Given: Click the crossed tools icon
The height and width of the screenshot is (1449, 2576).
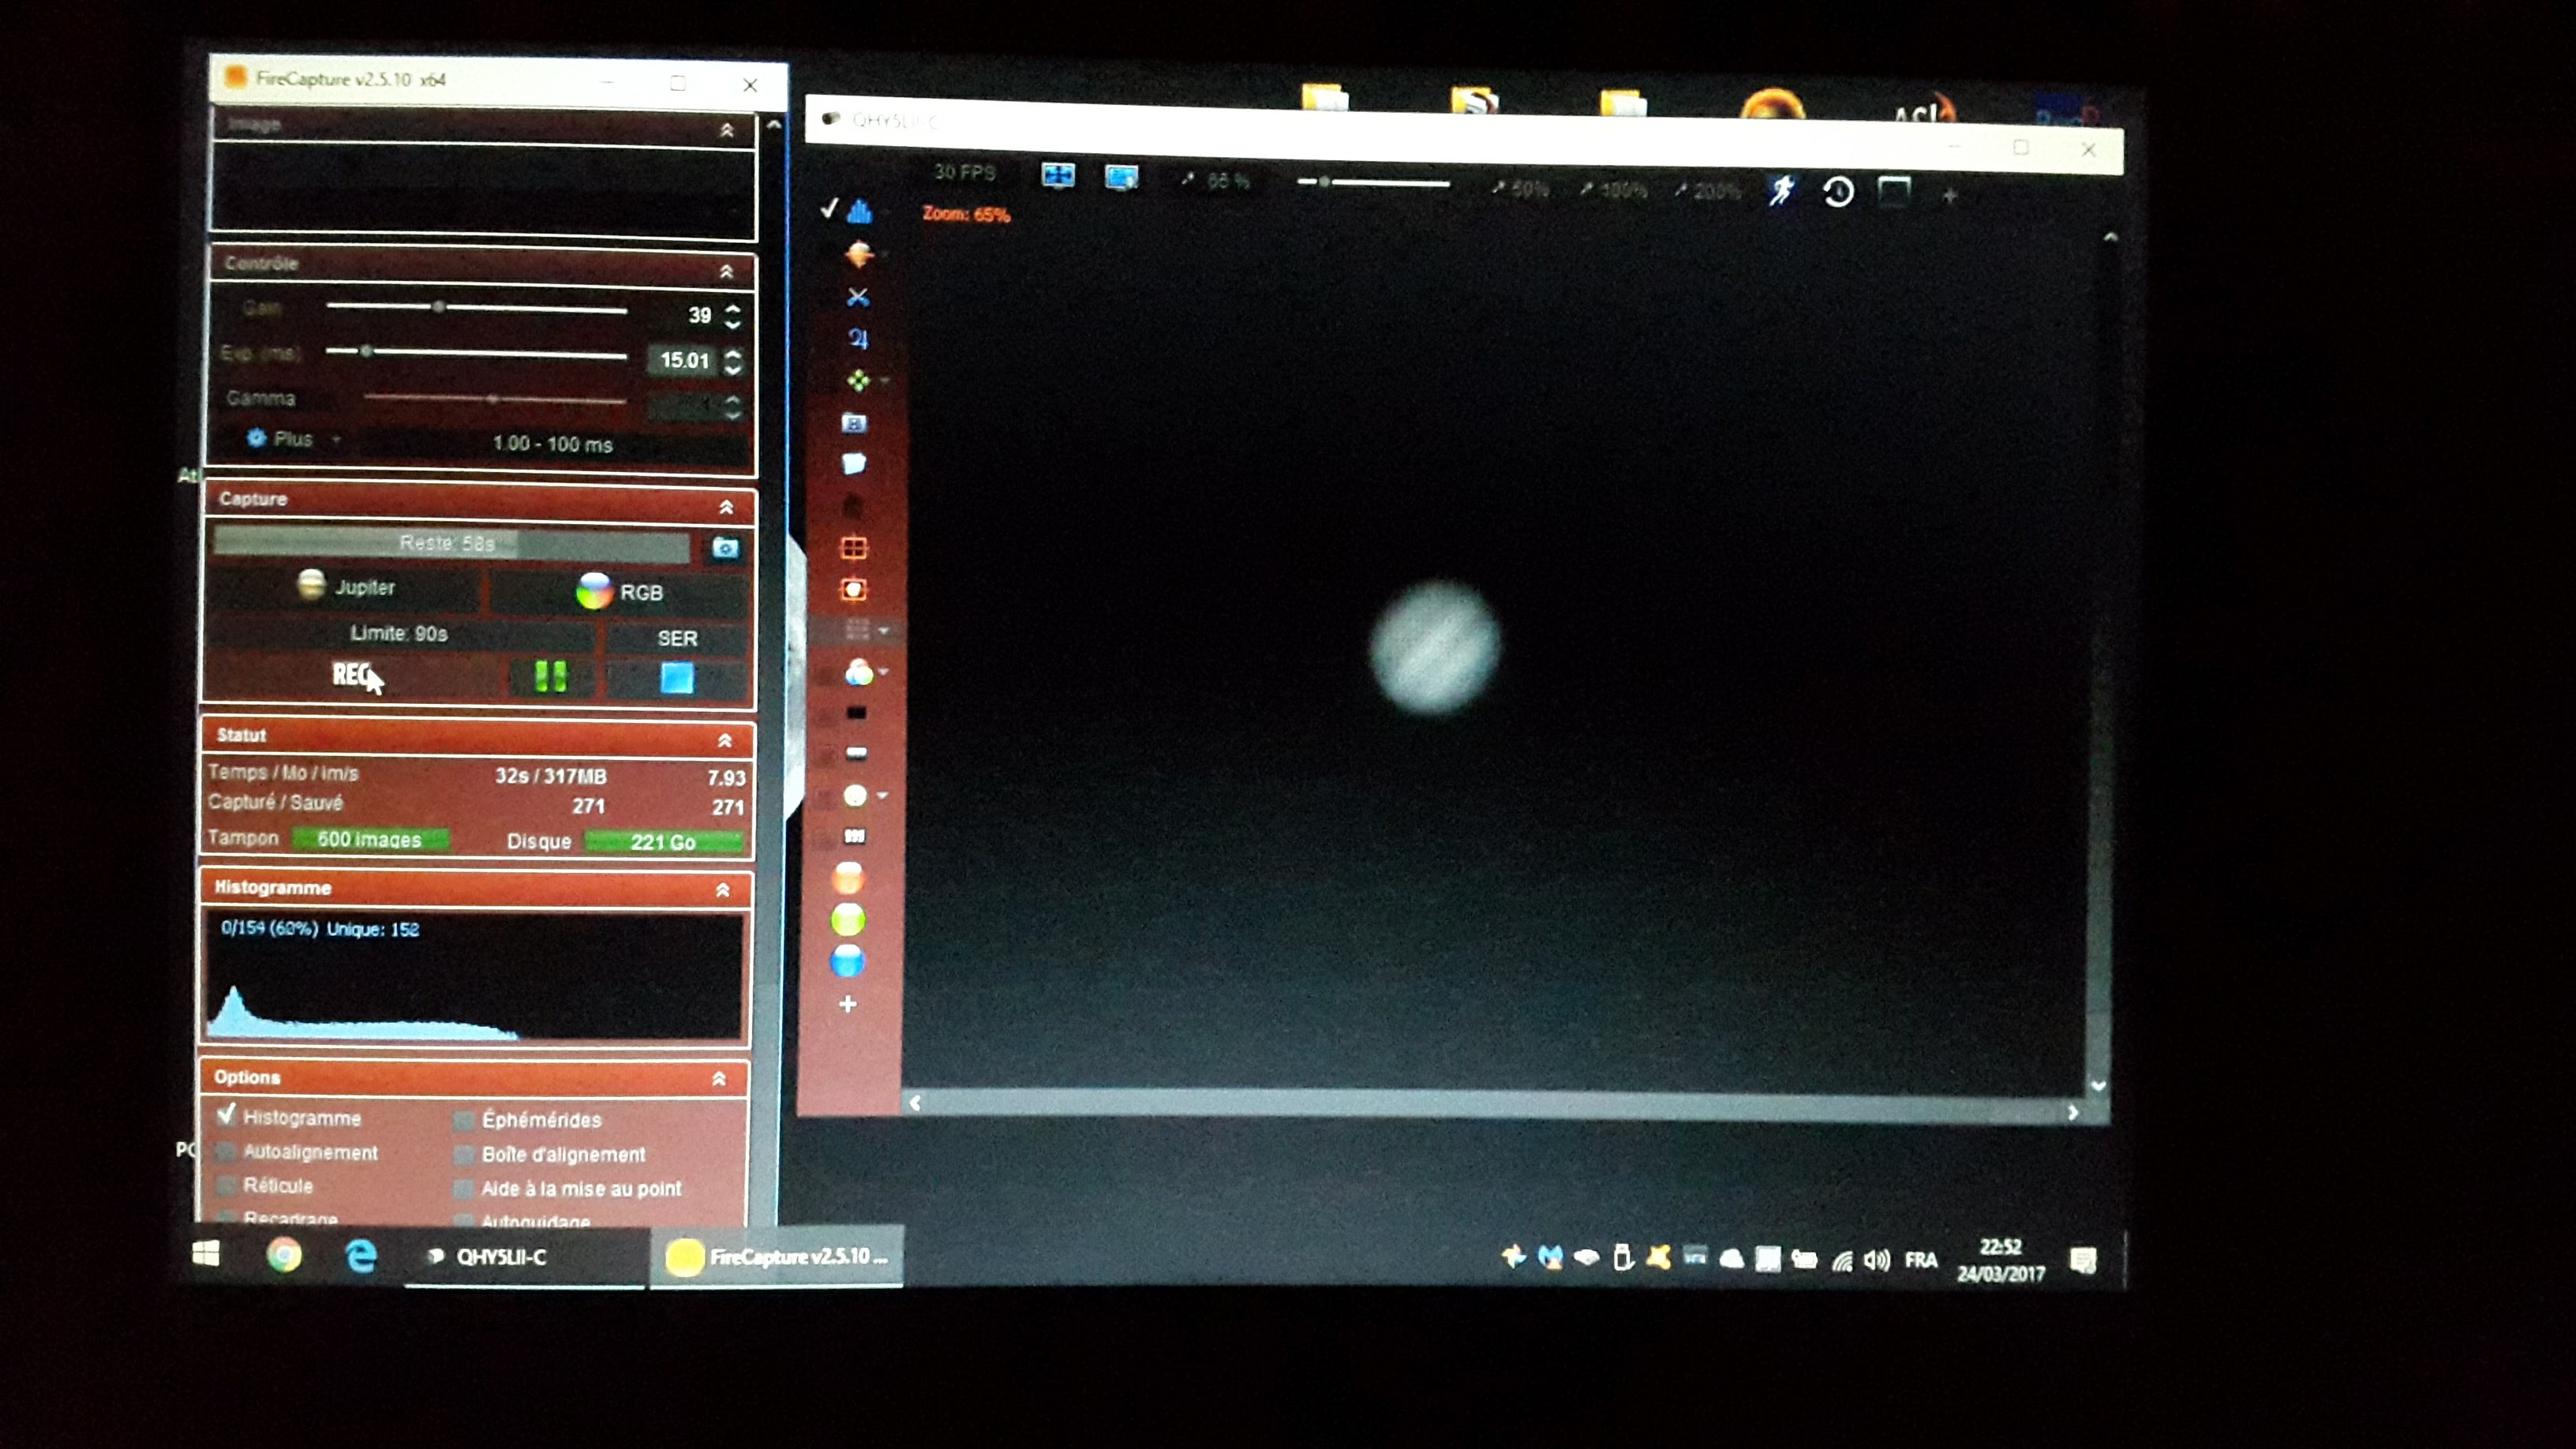Looking at the screenshot, I should 857,297.
